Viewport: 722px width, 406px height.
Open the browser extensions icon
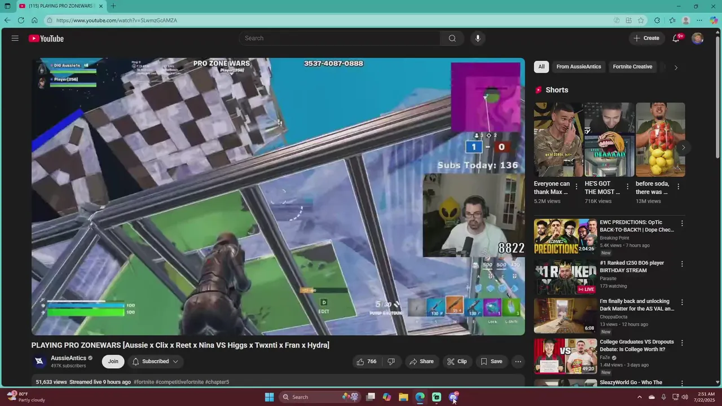click(657, 20)
